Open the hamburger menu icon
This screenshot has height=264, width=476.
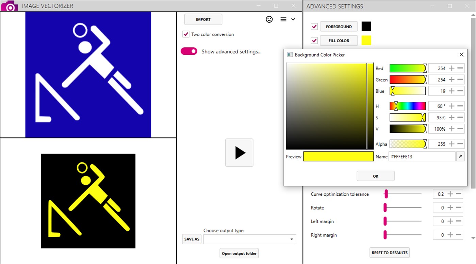coord(283,19)
